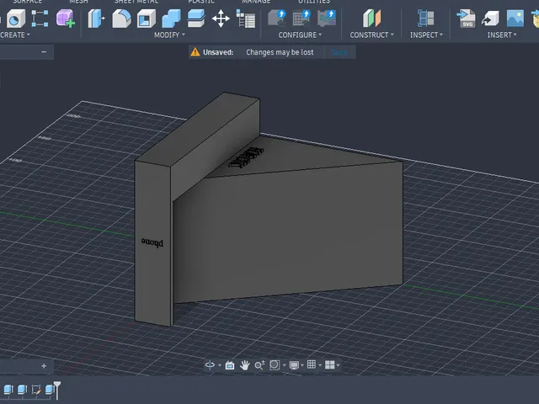Select the last extrude feature before the marker
This screenshot has height=404, width=539.
(49, 390)
